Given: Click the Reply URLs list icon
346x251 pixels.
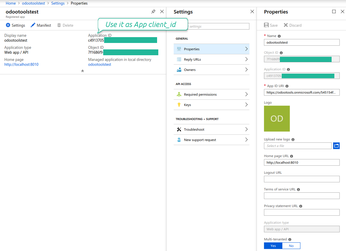Looking at the screenshot, I should tap(179, 60).
